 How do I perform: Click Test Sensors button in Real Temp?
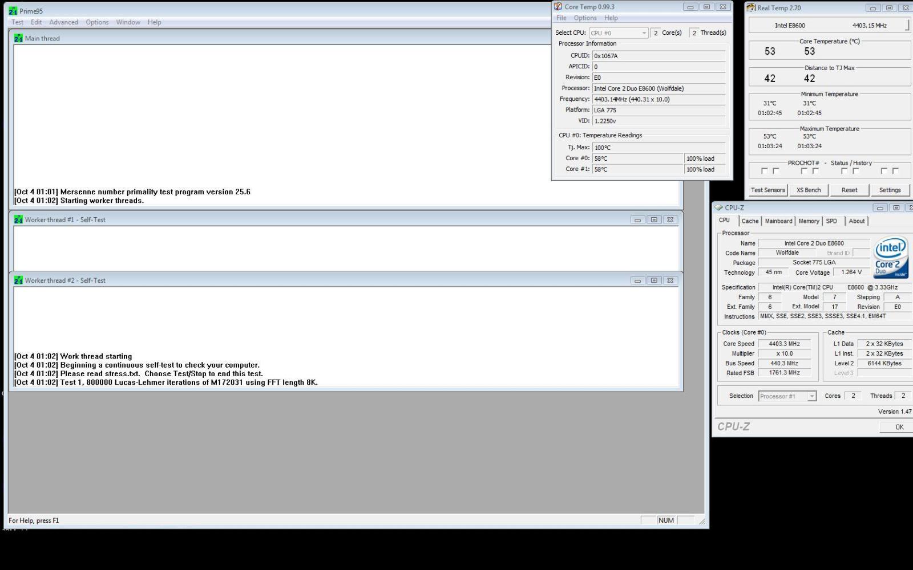[768, 190]
